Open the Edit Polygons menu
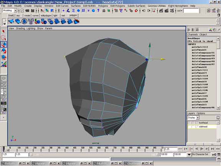The height and width of the screenshot is (166, 221). click(x=118, y=6)
